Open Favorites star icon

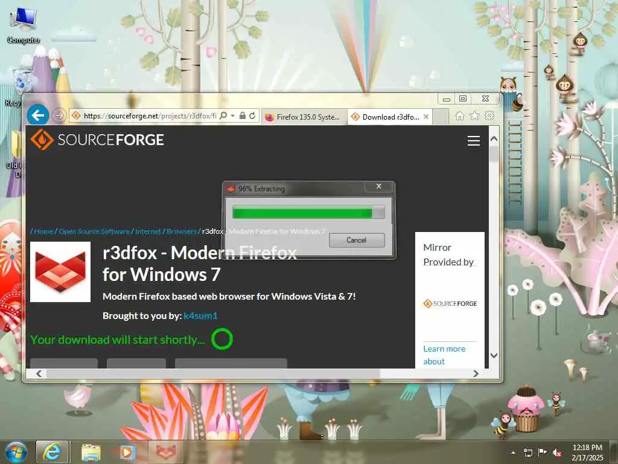474,115
